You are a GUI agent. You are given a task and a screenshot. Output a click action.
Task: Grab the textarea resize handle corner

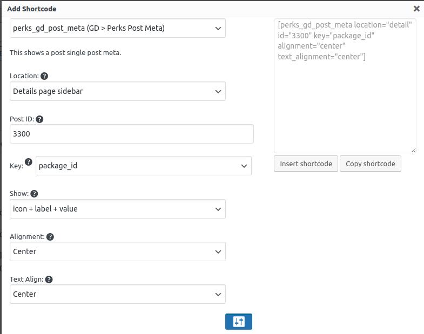pos(413,150)
